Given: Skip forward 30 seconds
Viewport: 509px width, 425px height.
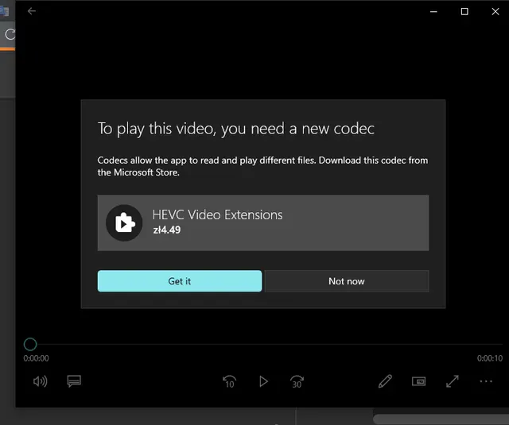Looking at the screenshot, I should [x=297, y=381].
